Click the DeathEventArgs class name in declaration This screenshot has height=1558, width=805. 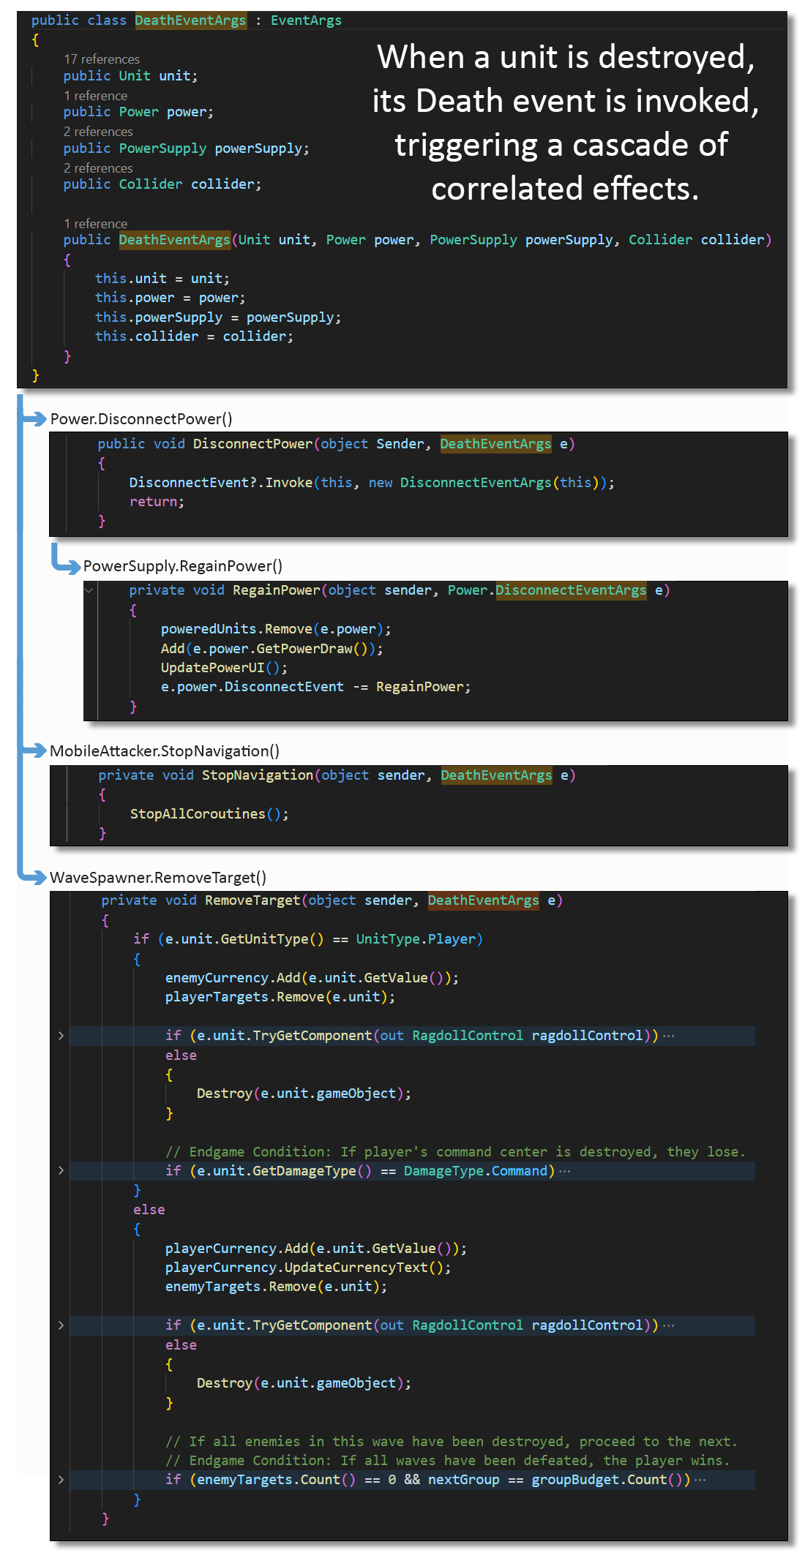(x=190, y=20)
